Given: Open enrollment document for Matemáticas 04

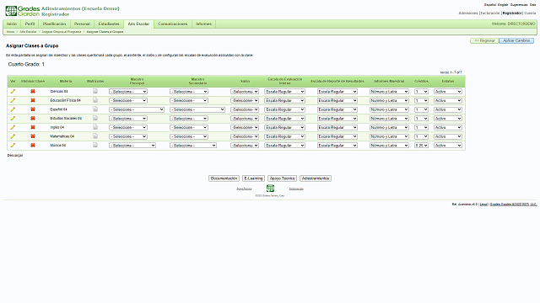Looking at the screenshot, I should tap(95, 136).
